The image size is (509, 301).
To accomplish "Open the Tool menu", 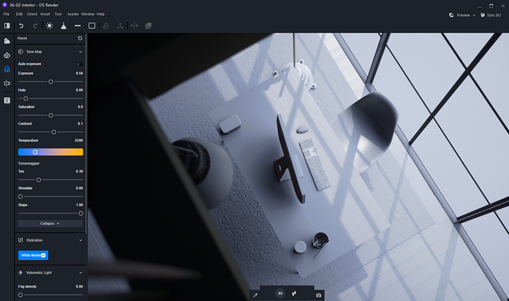I will pos(58,14).
